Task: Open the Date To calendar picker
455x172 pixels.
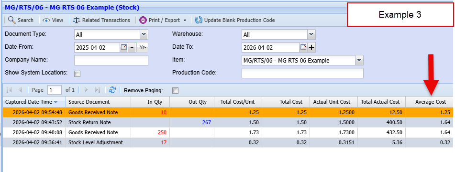Action: point(303,47)
